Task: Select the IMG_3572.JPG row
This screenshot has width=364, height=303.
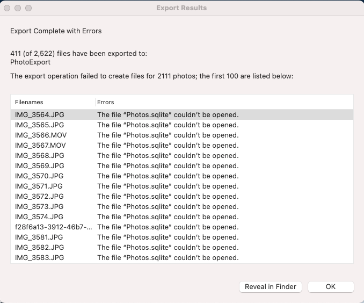Action: click(182, 196)
